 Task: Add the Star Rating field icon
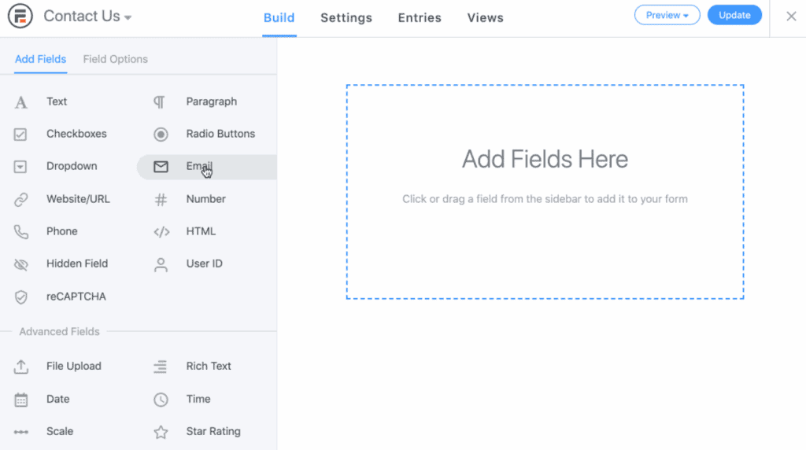coord(161,432)
